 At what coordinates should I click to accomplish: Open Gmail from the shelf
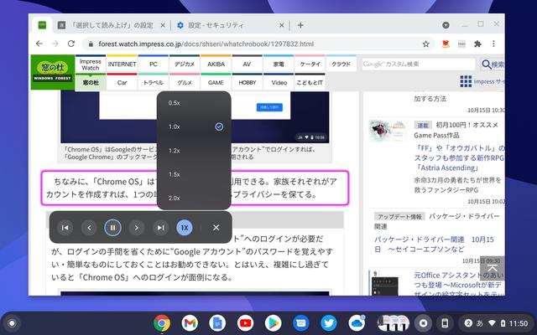click(190, 323)
